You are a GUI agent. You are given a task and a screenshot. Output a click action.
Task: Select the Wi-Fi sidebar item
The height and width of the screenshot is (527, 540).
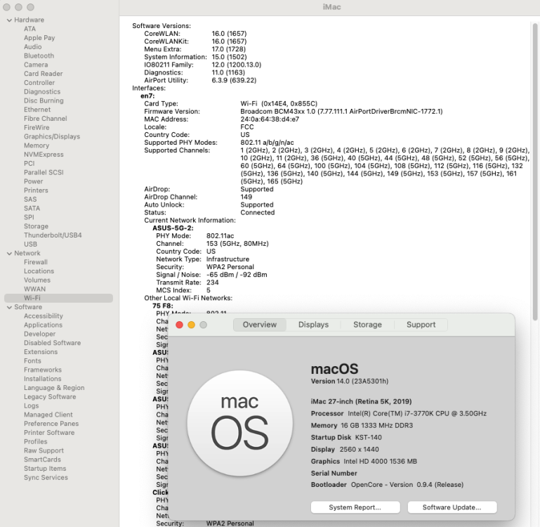(58, 298)
